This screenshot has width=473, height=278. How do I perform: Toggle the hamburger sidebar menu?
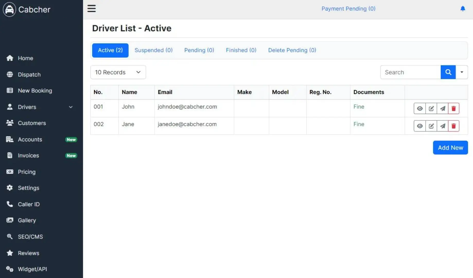point(91,8)
